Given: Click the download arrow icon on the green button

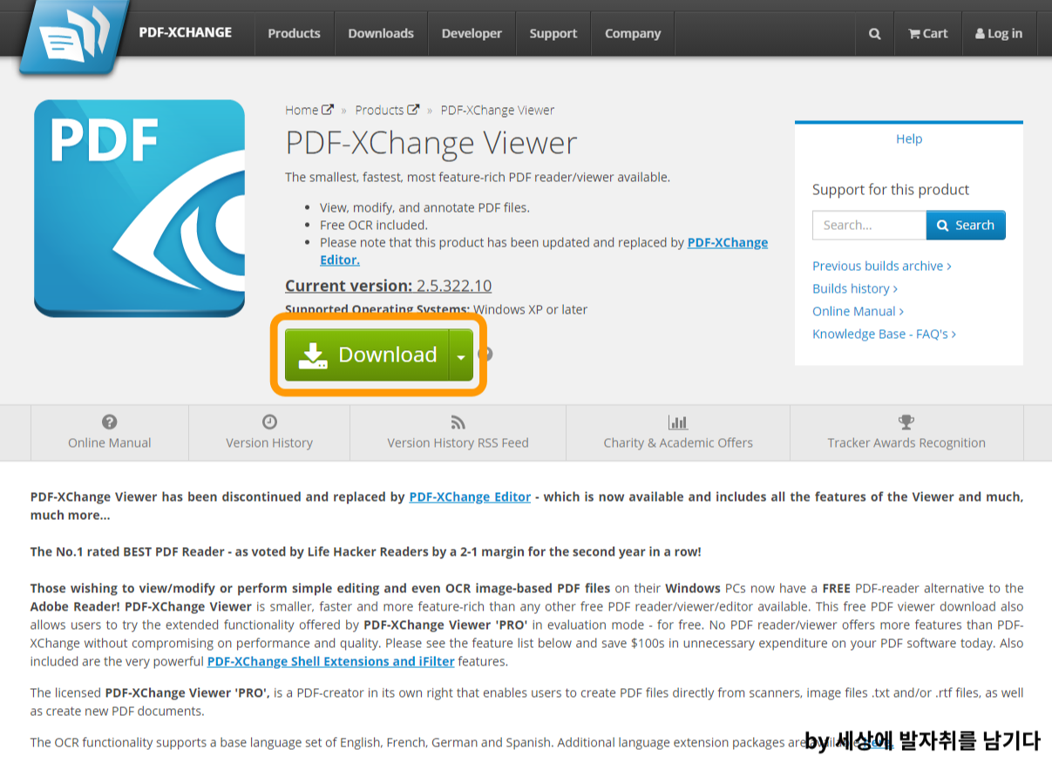Looking at the screenshot, I should click(x=314, y=354).
